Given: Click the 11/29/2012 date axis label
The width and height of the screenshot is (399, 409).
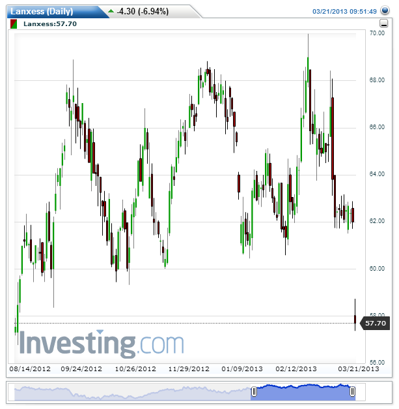Looking at the screenshot, I should tap(189, 369).
